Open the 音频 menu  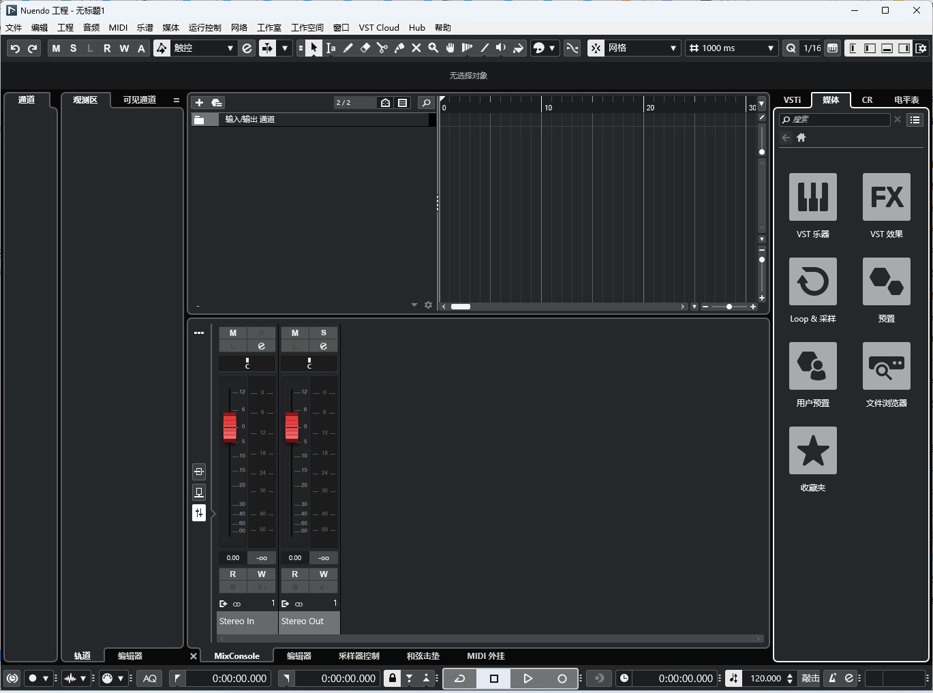pyautogui.click(x=91, y=27)
